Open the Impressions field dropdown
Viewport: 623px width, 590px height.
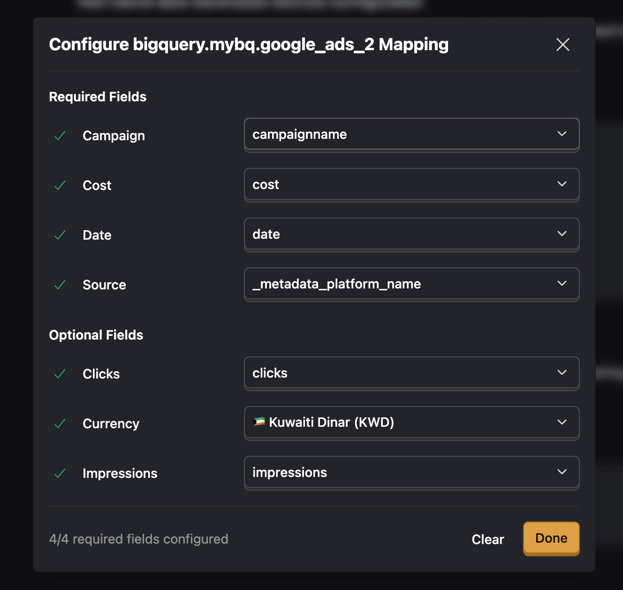(411, 472)
